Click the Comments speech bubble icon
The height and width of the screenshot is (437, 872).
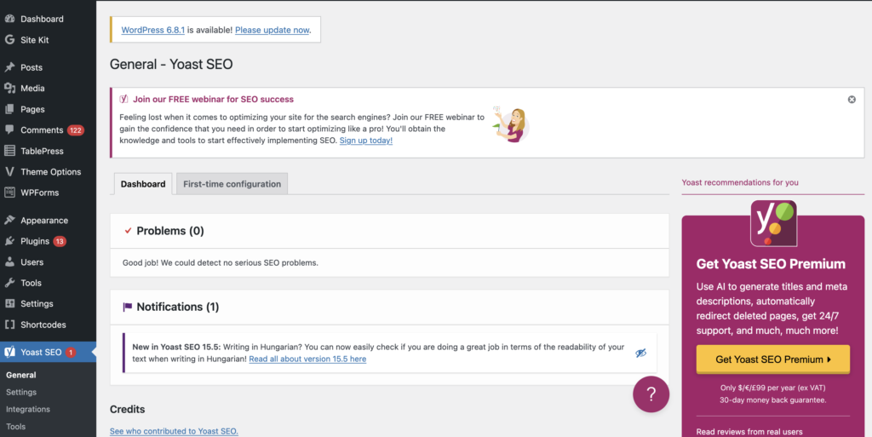point(9,130)
